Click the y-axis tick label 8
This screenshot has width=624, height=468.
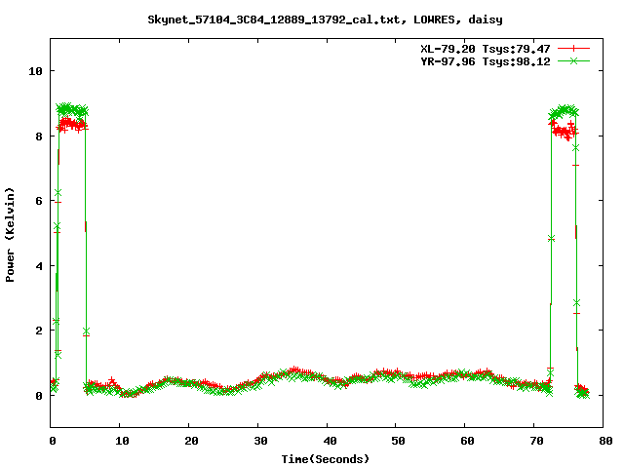(x=38, y=136)
